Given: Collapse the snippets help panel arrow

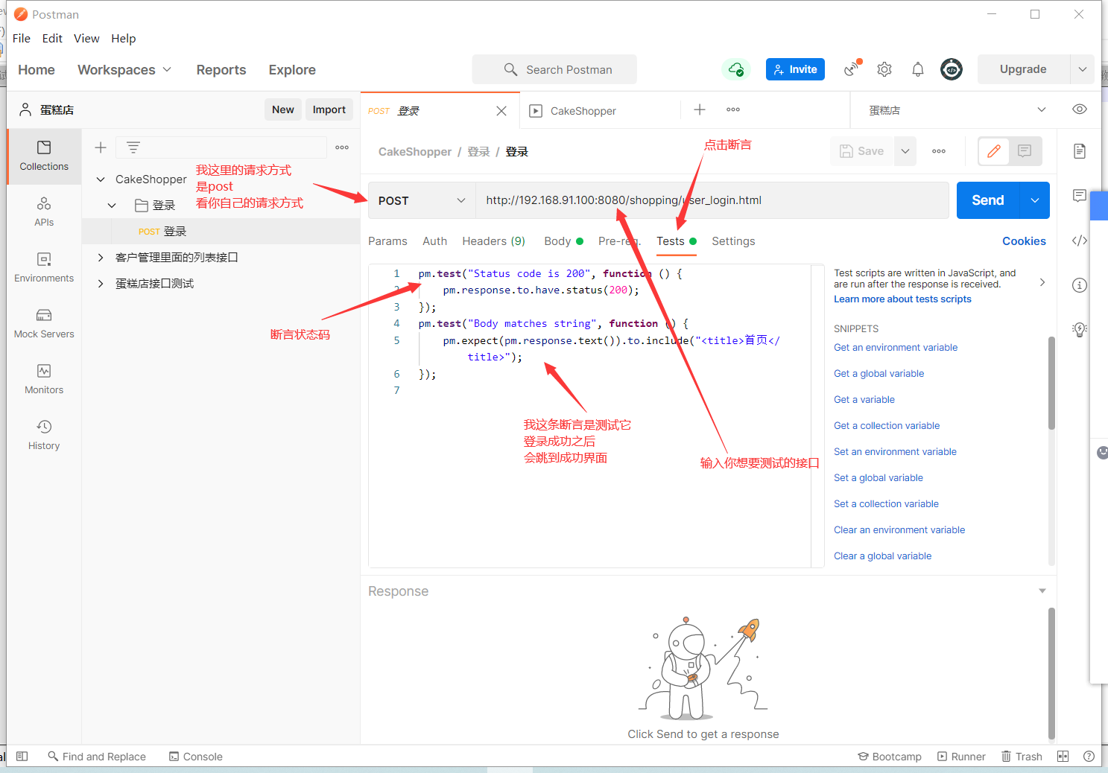Looking at the screenshot, I should pyautogui.click(x=1042, y=282).
